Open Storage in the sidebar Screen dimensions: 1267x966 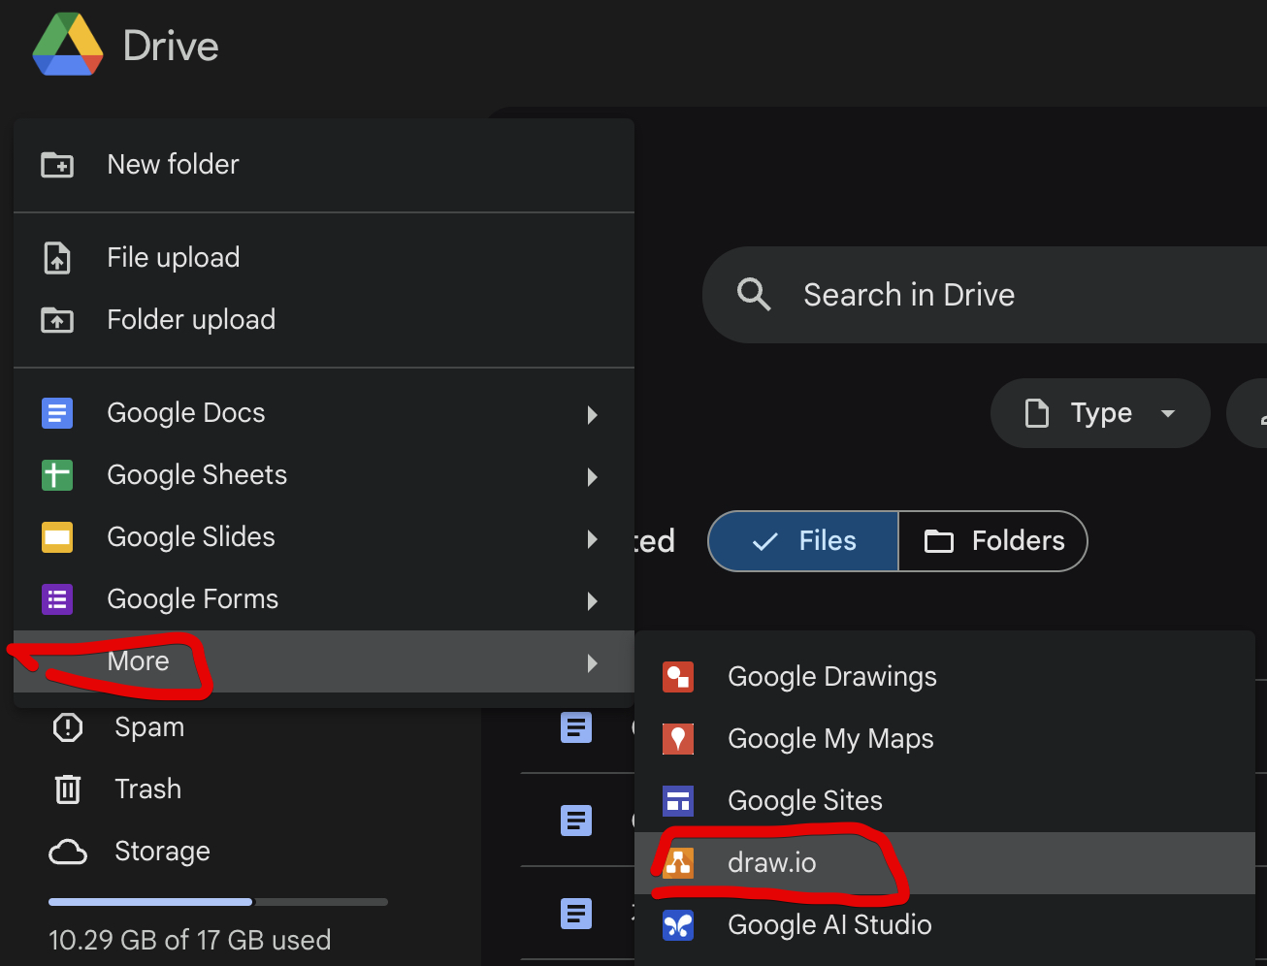coord(162,852)
